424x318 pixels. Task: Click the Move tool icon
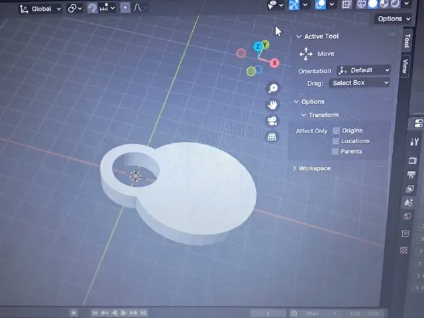306,54
